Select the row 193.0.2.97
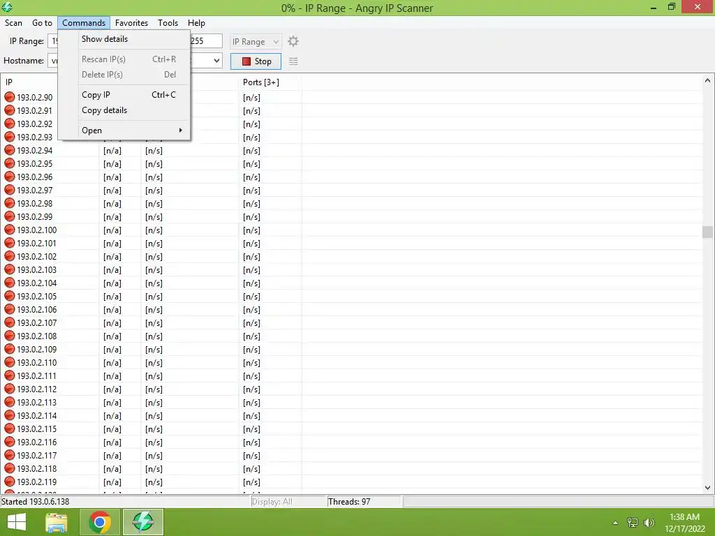The width and height of the screenshot is (715, 536). coord(351,190)
